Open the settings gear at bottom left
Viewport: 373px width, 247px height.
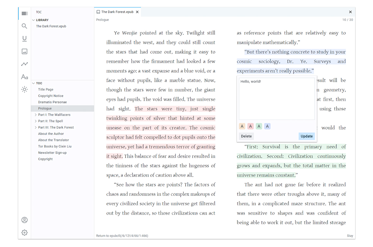24,233
